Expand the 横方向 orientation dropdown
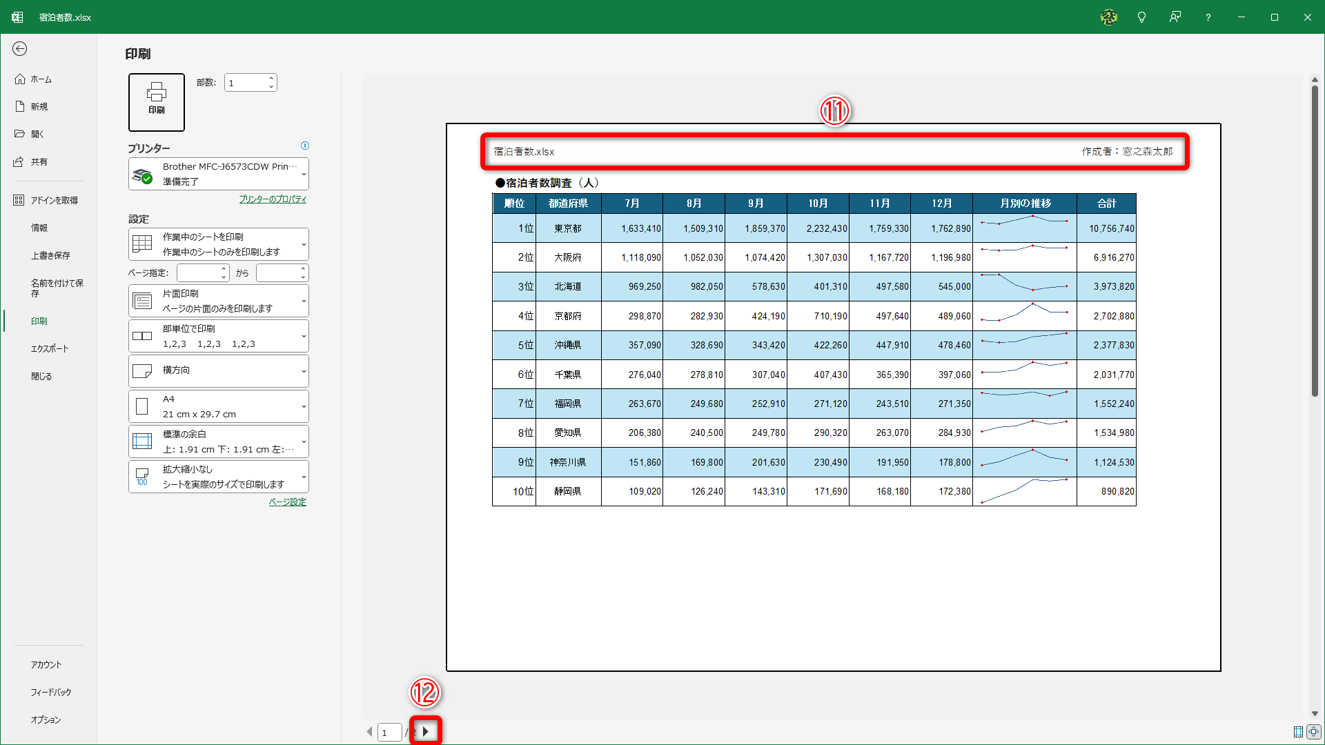This screenshot has height=745, width=1325. pos(219,371)
